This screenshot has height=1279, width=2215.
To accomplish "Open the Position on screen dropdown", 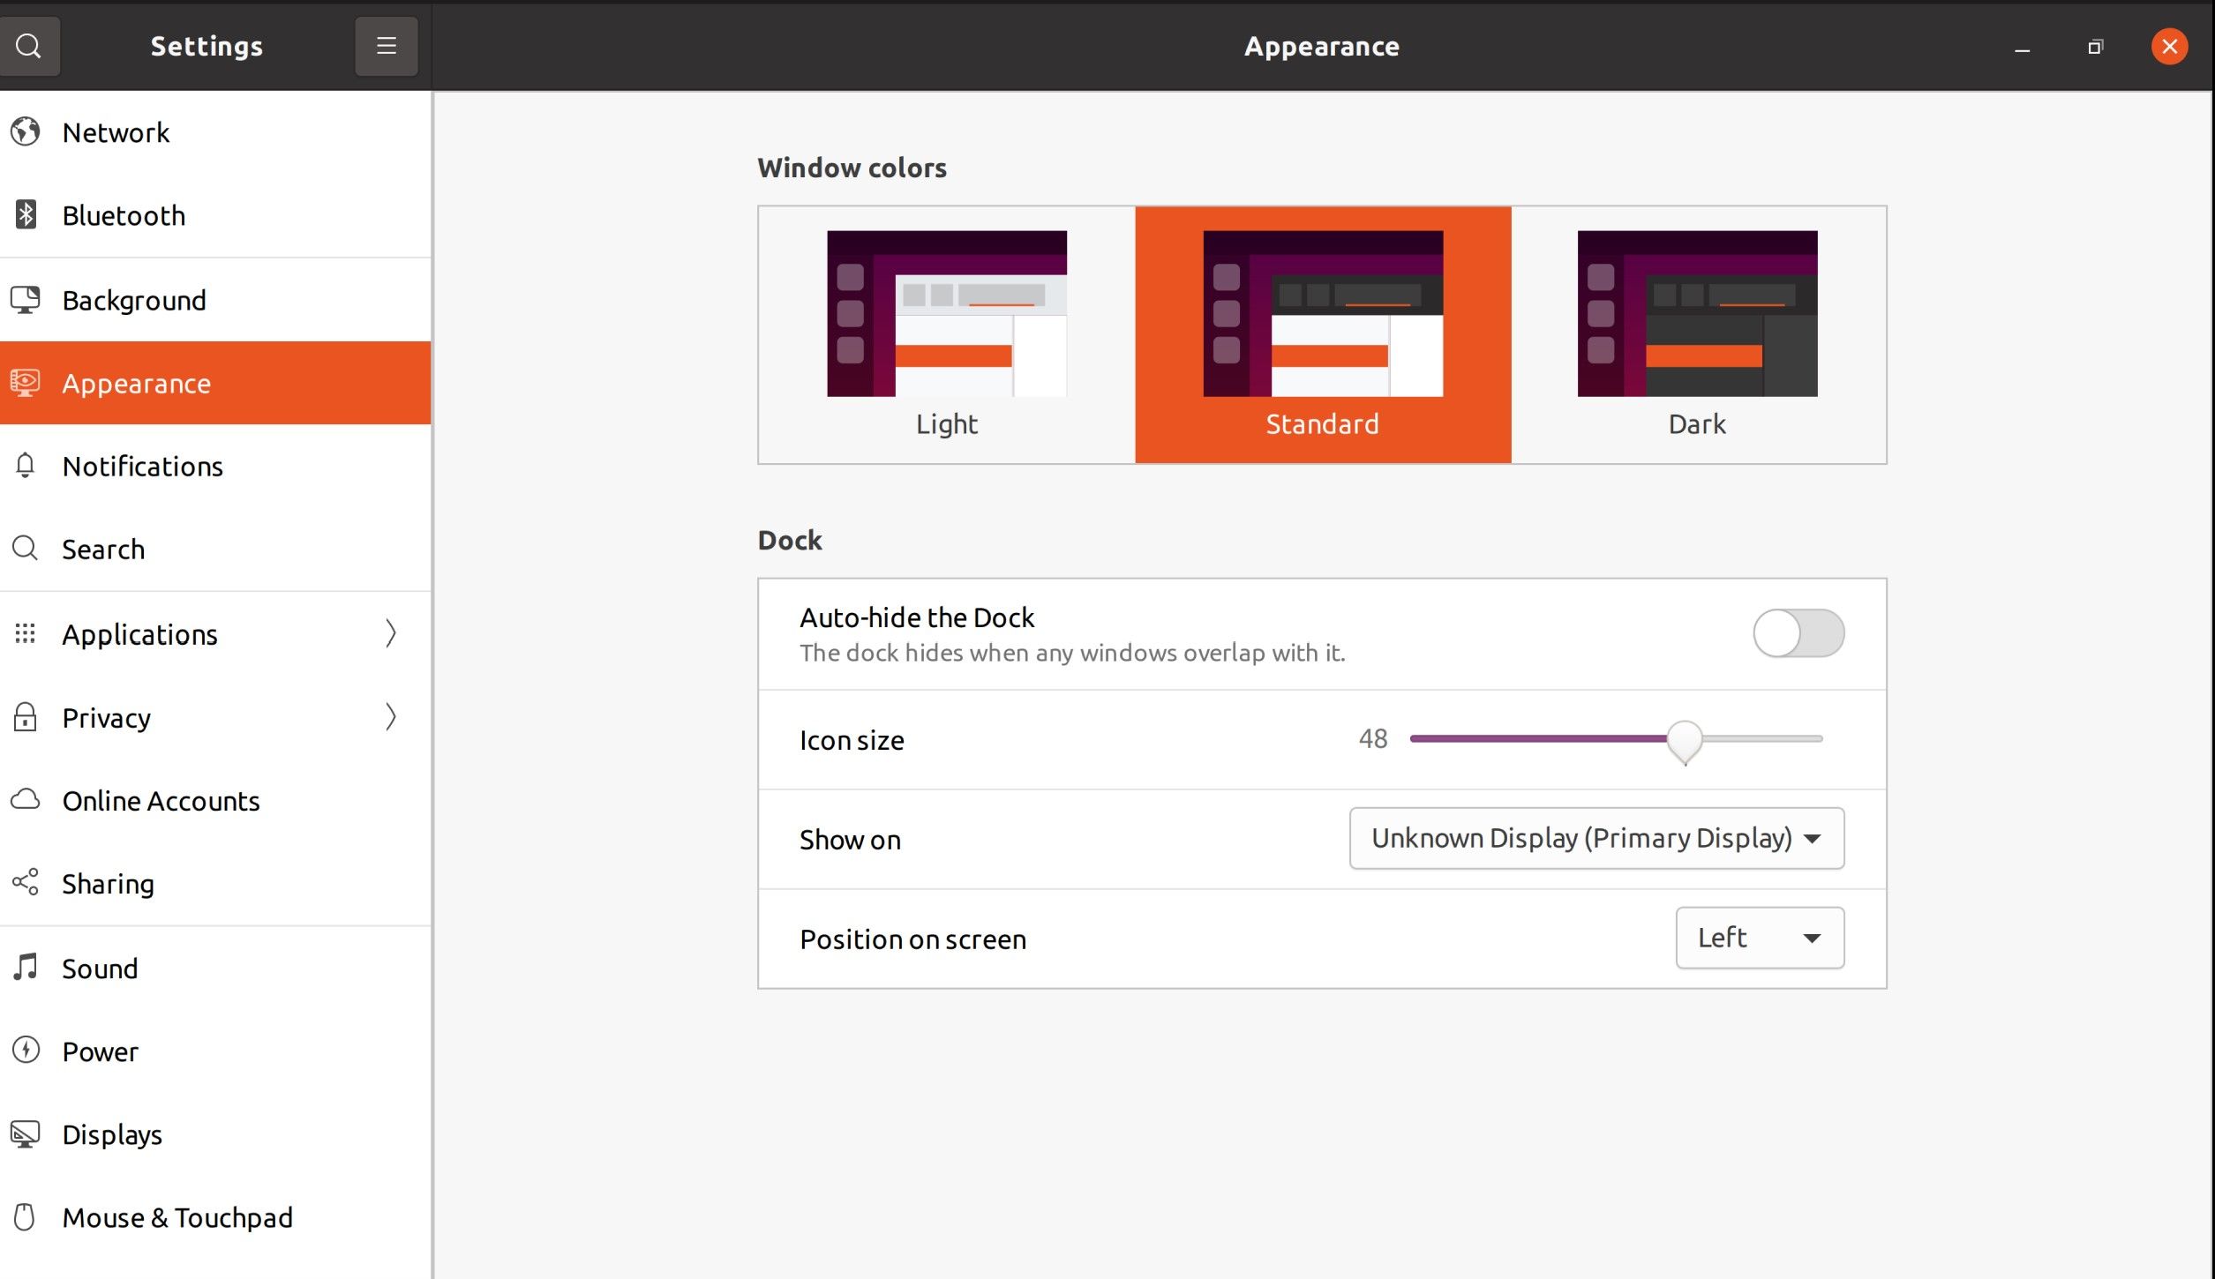I will (1758, 937).
